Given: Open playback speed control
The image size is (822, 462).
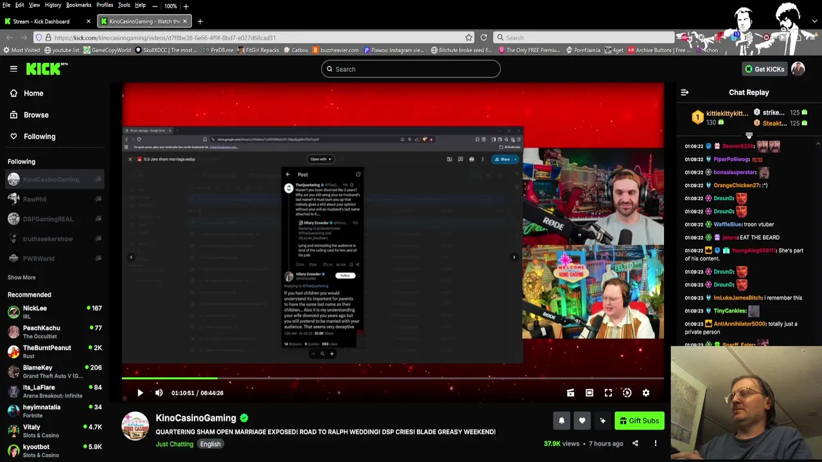Looking at the screenshot, I should point(627,393).
